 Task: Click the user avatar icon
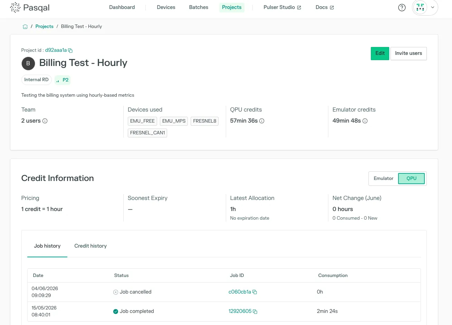coord(420,7)
